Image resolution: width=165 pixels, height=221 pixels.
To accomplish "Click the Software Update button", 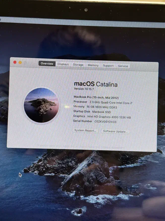I will [x=115, y=131].
